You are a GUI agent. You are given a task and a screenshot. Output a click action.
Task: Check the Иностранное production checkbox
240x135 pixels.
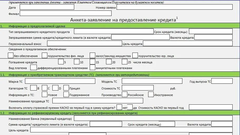pyautogui.click(x=151, y=94)
